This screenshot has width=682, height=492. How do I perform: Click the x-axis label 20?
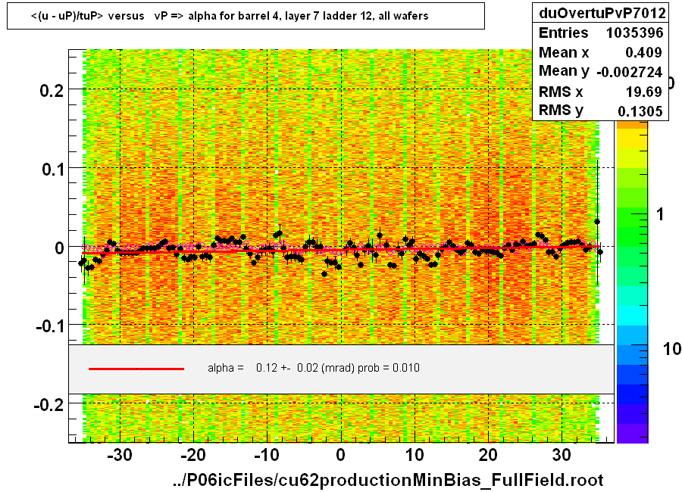coord(488,455)
